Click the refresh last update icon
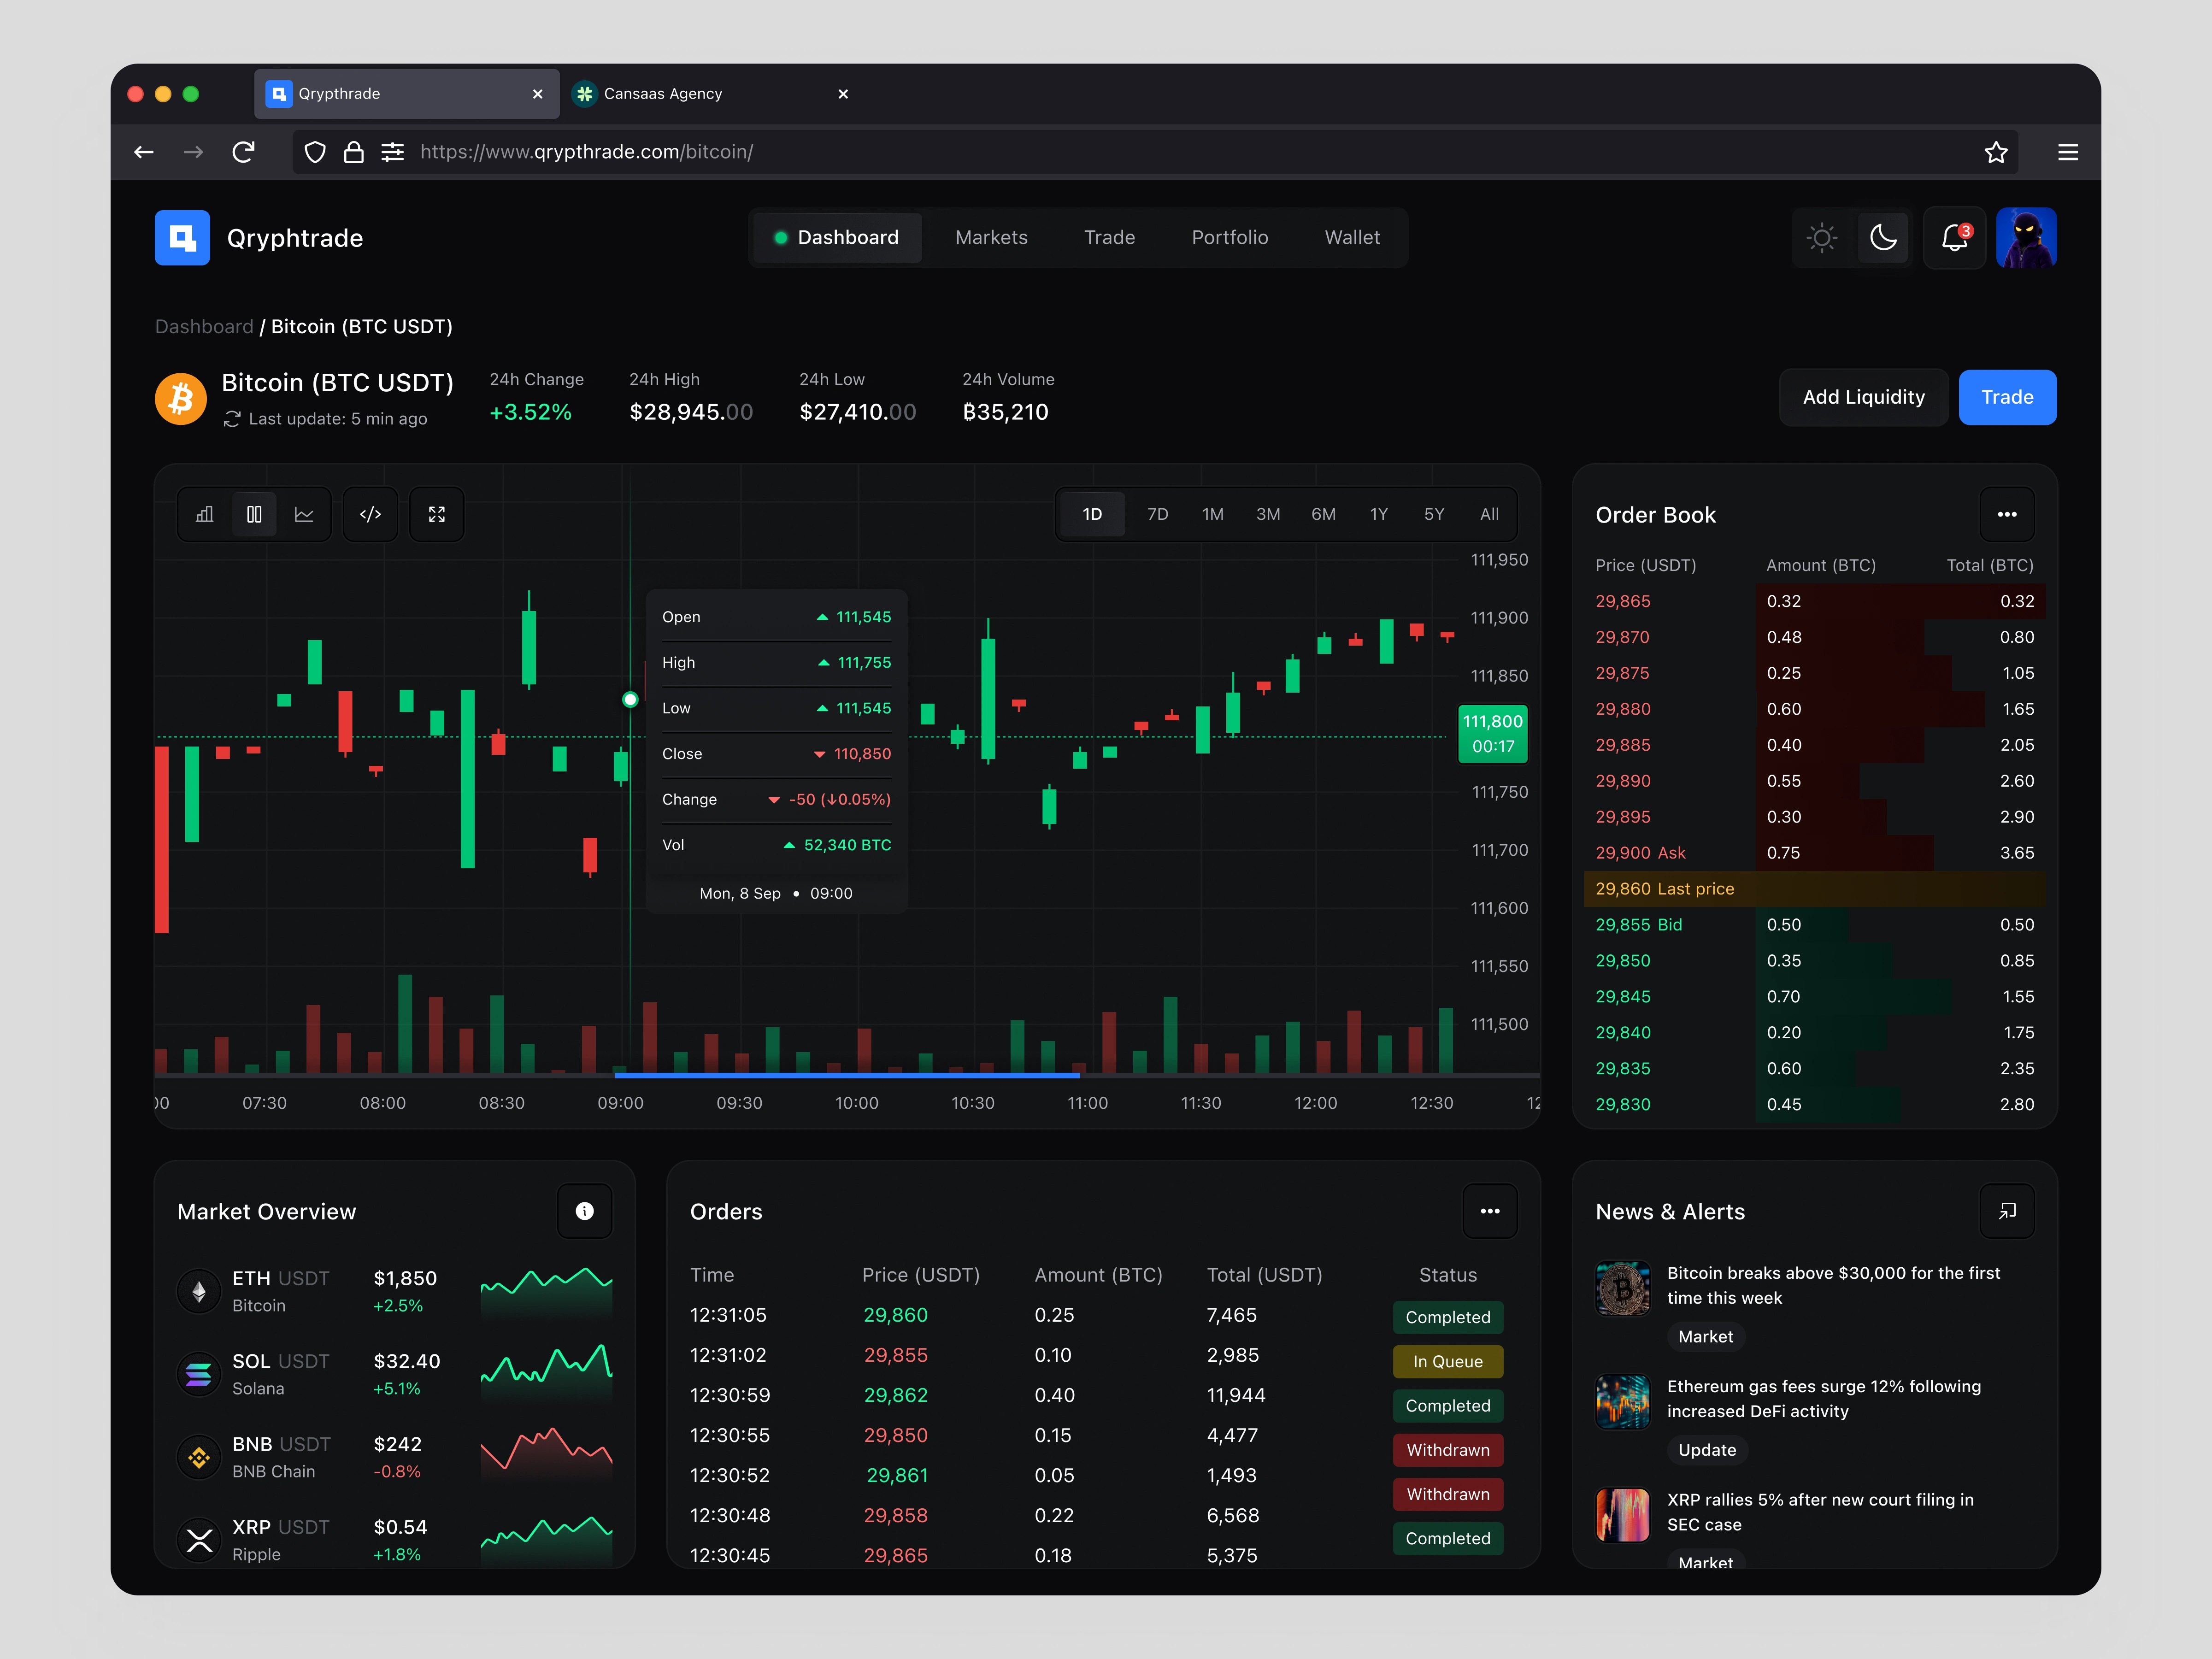This screenshot has height=1659, width=2212. [232, 419]
